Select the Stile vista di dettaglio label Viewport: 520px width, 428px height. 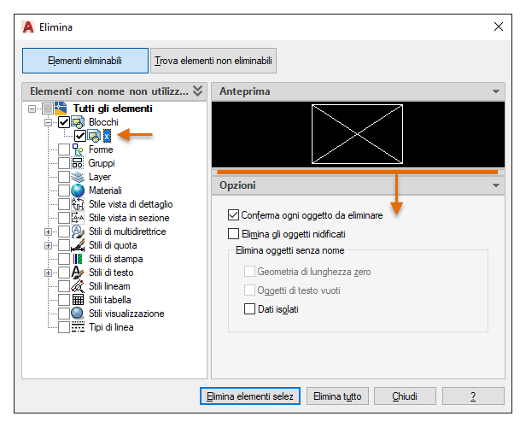click(x=131, y=204)
